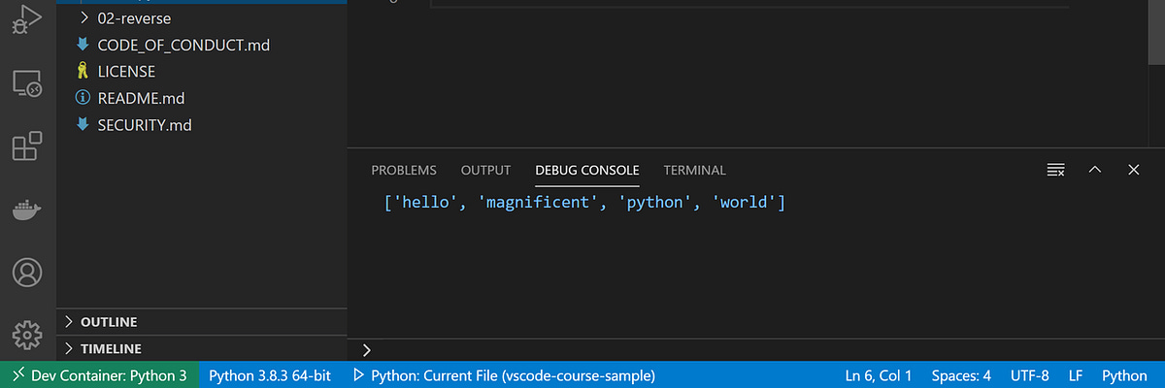Change the UTF-8 file encoding
Image resolution: width=1165 pixels, height=388 pixels.
pos(1029,375)
